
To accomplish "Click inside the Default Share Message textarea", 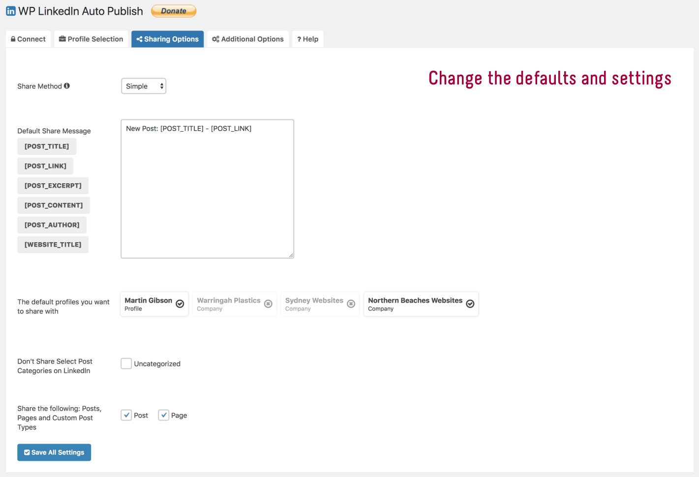I will click(207, 189).
